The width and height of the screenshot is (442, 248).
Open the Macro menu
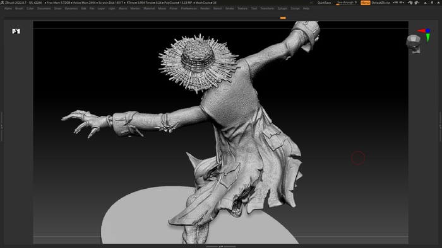pos(122,8)
